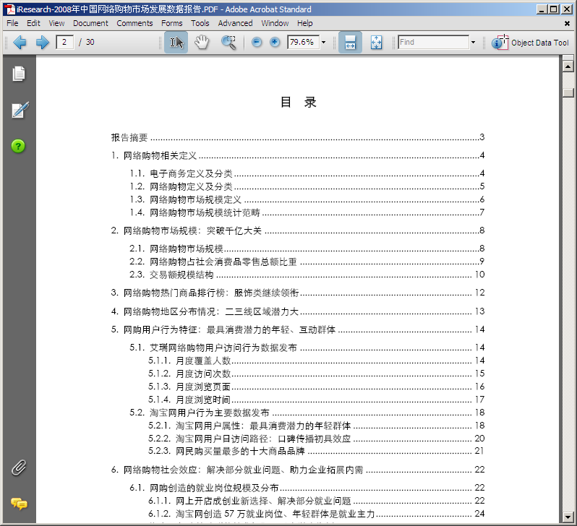Open the Document menu
The image size is (577, 526).
[x=90, y=23]
